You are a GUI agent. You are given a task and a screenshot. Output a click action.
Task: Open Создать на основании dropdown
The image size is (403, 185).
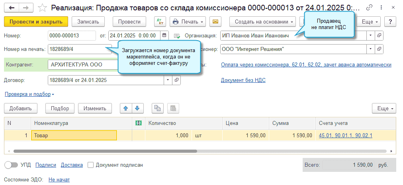(x=263, y=21)
